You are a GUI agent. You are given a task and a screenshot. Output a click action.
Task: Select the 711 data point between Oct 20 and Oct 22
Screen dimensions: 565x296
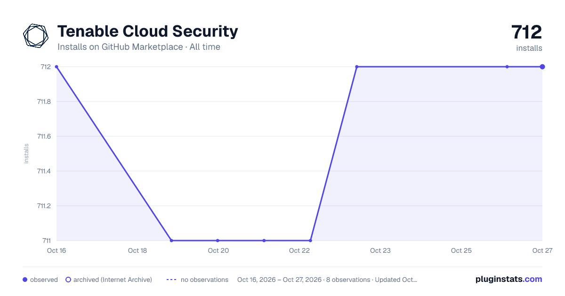click(x=264, y=241)
